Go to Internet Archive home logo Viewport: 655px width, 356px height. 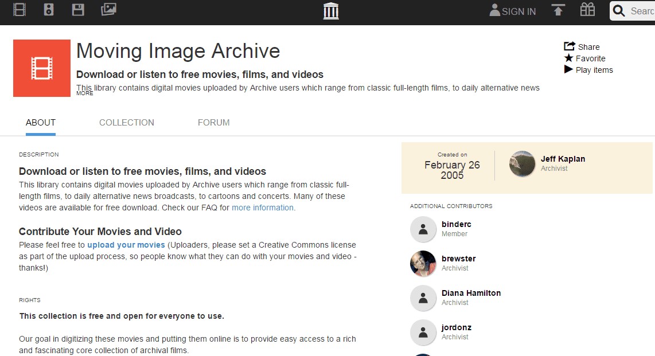click(331, 11)
